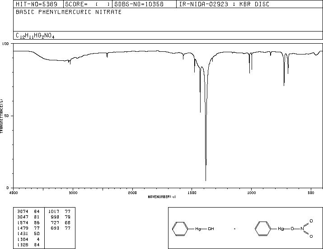Click the 1500 wavenumber axis label
The image size is (323, 249).
[x=192, y=193]
